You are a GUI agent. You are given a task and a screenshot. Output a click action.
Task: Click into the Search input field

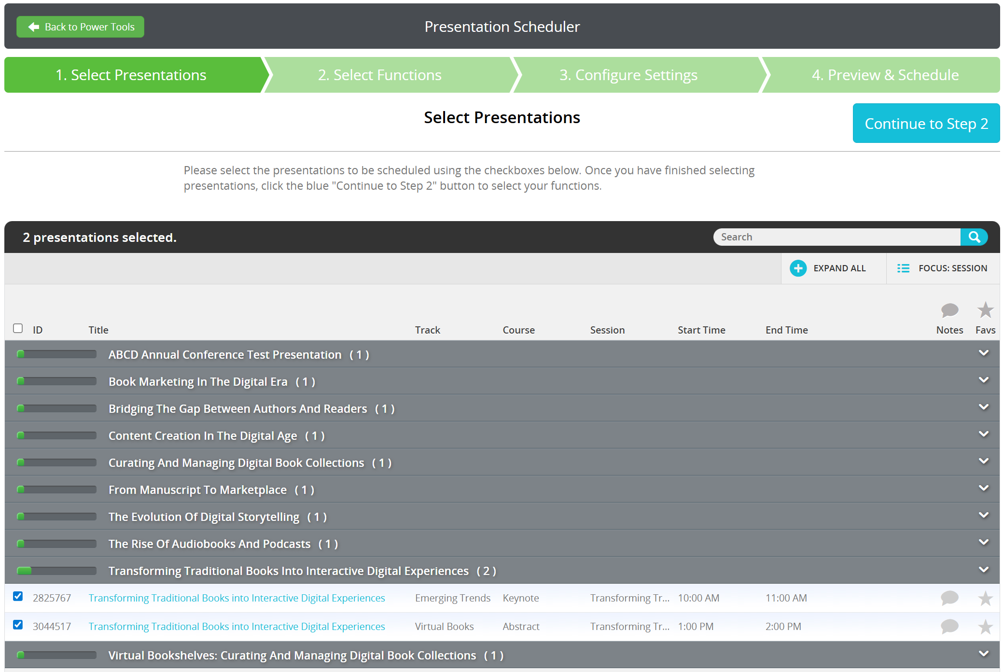[836, 237]
